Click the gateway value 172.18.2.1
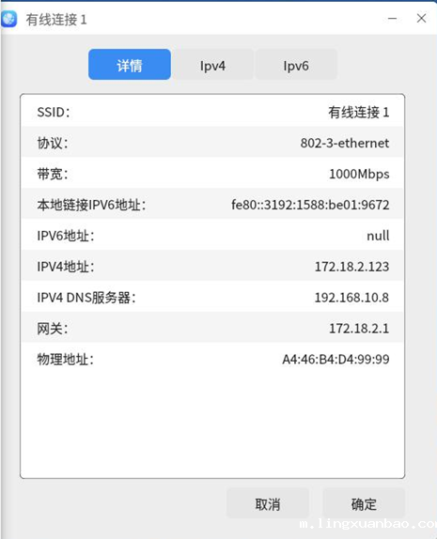This screenshot has height=539, width=437. point(359,329)
